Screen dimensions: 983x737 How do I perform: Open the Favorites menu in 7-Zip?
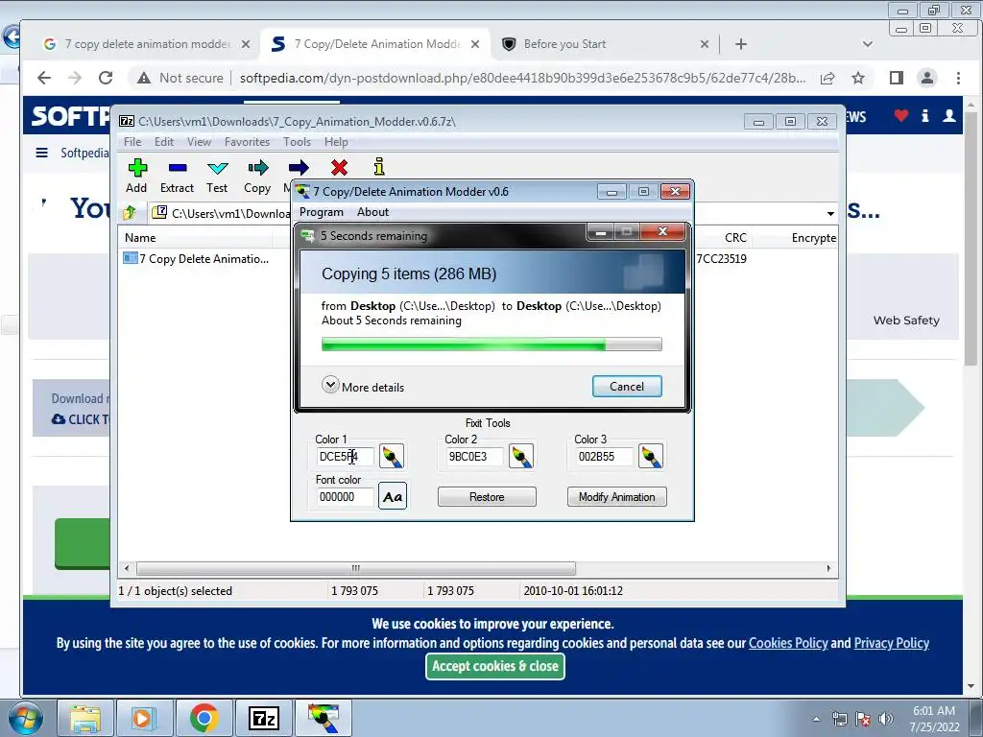click(247, 142)
